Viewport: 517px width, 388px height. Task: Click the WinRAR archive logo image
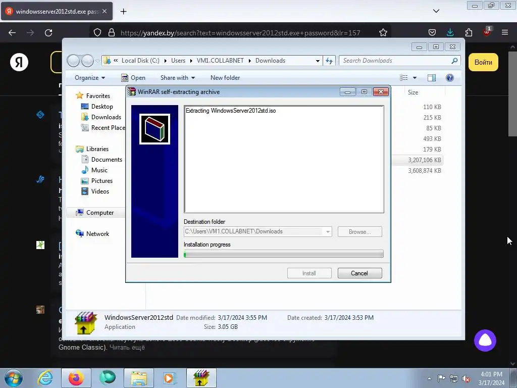(154, 129)
